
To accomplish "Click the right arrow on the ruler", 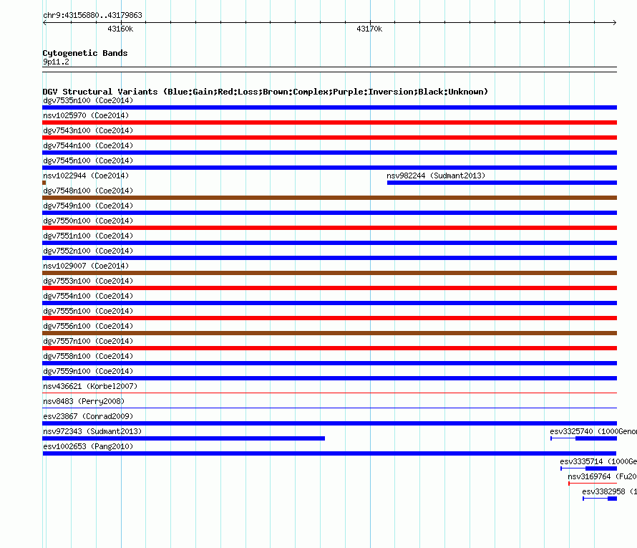I will 614,23.
